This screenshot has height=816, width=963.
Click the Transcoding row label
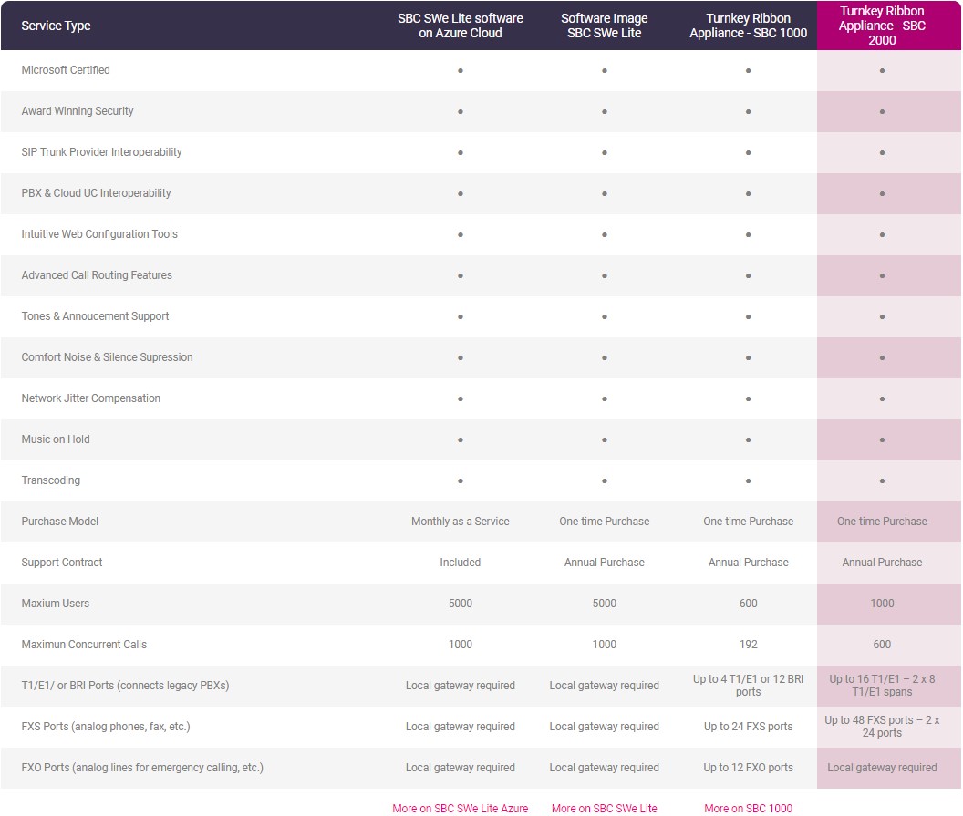(x=50, y=480)
